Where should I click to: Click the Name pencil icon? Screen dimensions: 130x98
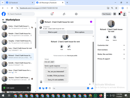tap(69, 47)
